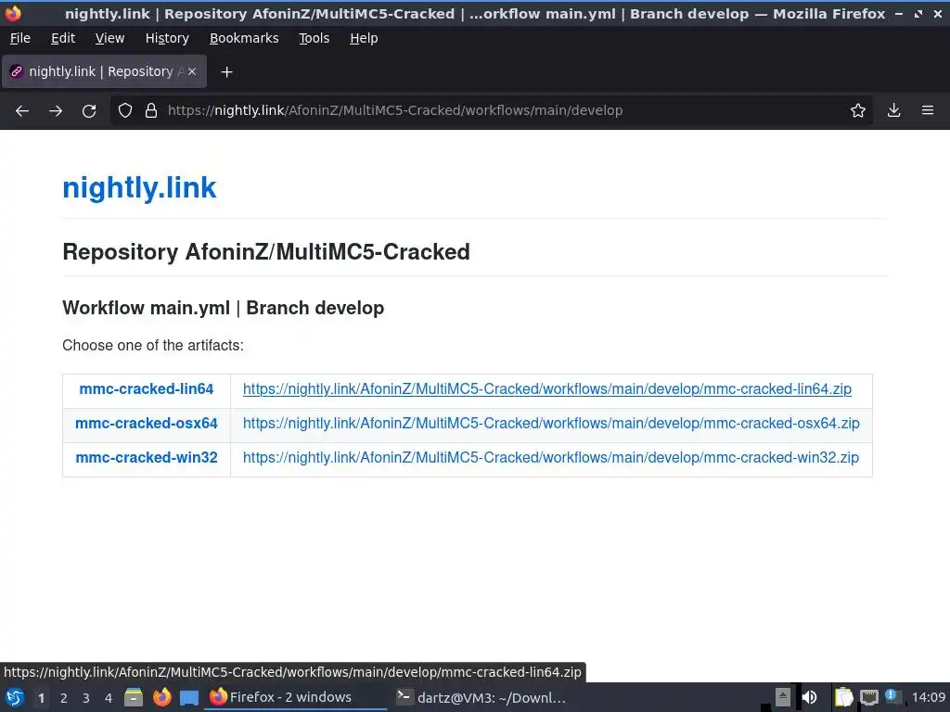Go back to the previous page
This screenshot has height=712, width=950.
22,111
